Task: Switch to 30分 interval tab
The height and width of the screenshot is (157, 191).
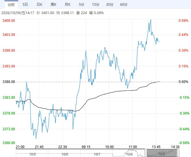Action: click(x=110, y=5)
